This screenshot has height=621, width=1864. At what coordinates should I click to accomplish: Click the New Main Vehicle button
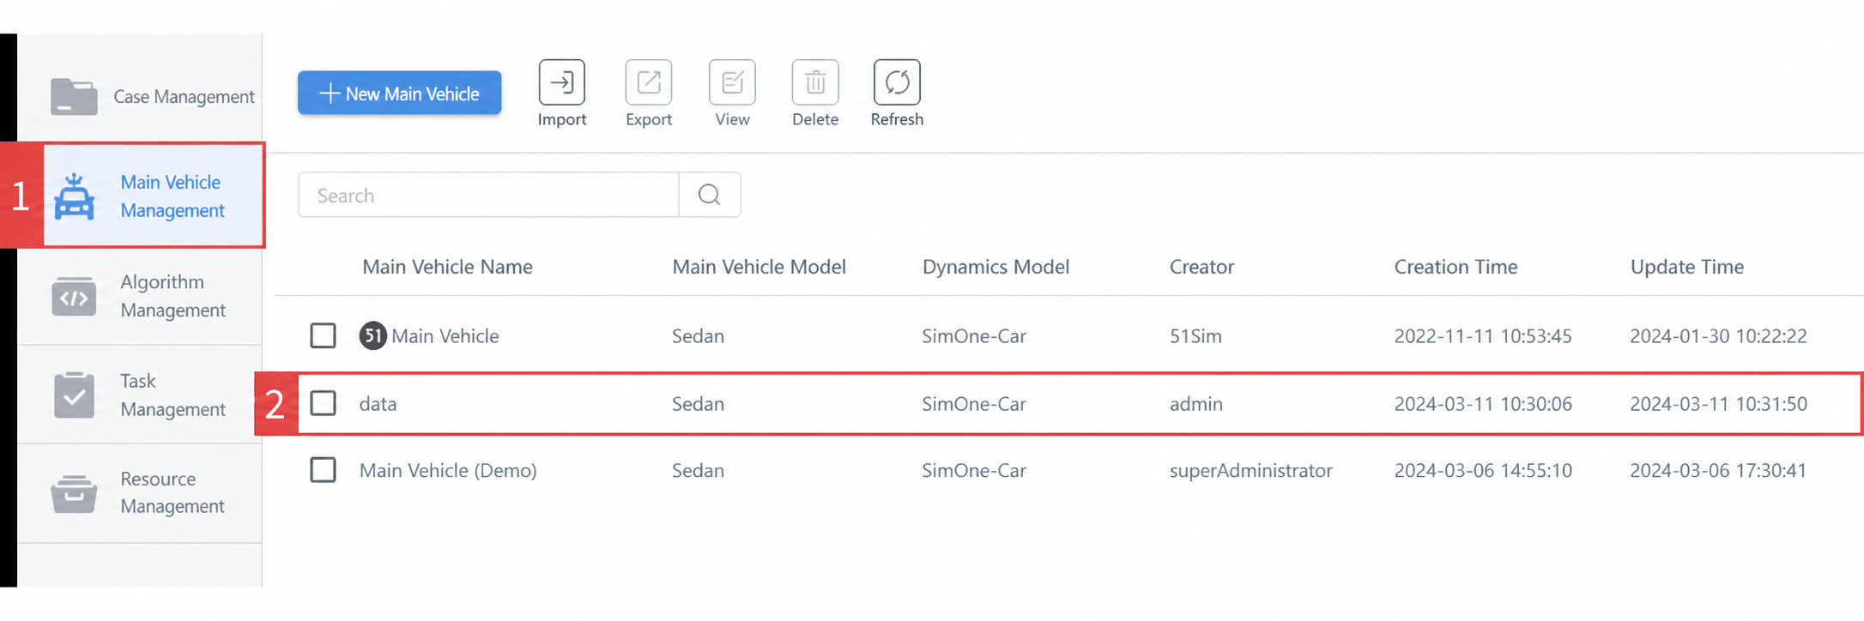tap(400, 93)
